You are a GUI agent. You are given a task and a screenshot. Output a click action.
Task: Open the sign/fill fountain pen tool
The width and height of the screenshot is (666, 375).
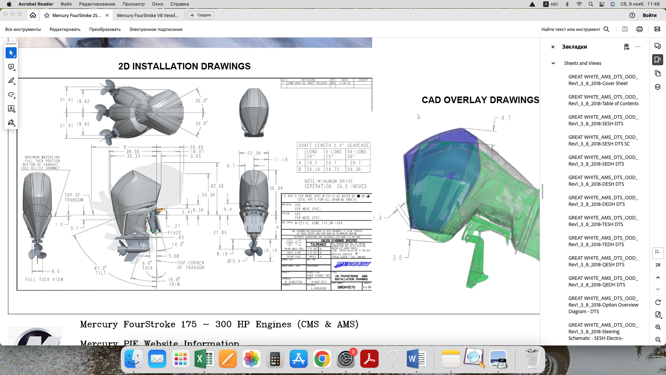(x=11, y=122)
